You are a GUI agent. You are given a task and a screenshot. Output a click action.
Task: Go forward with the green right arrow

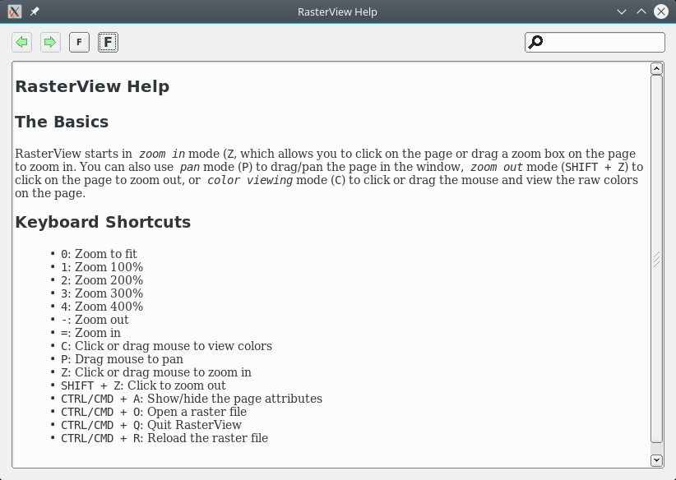click(x=50, y=42)
